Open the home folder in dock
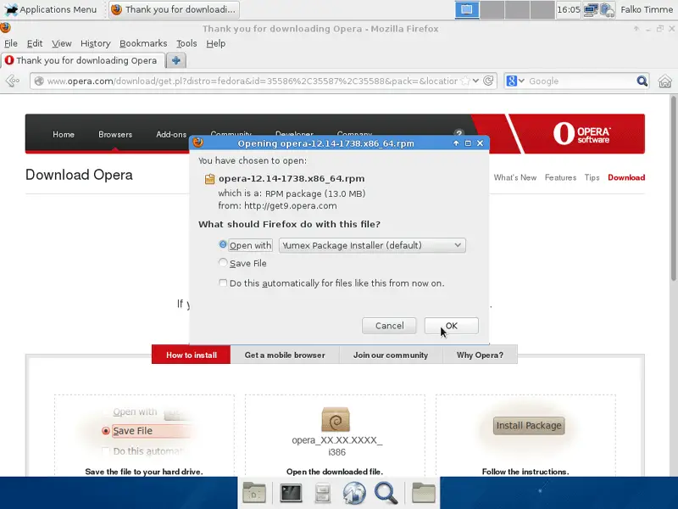The image size is (678, 509). click(423, 493)
